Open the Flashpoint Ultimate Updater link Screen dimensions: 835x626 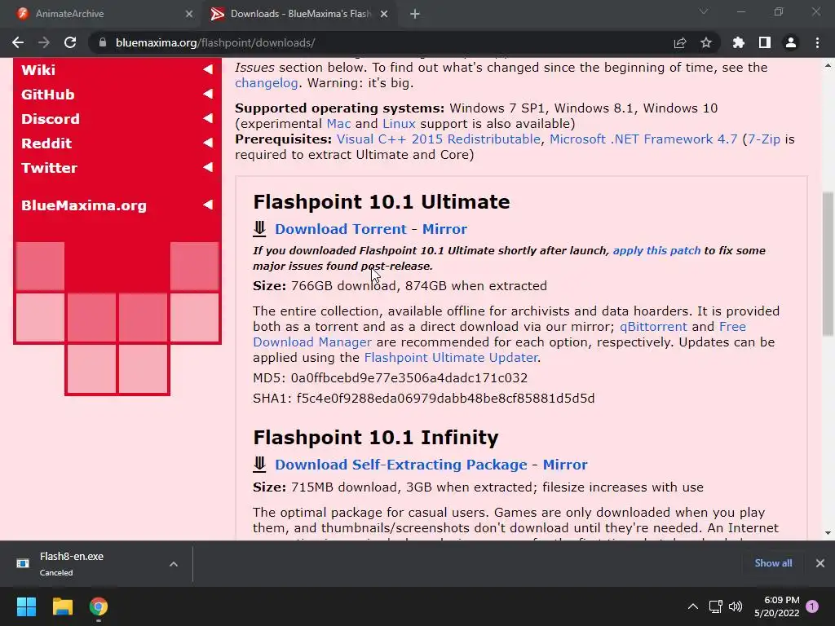[x=450, y=357]
